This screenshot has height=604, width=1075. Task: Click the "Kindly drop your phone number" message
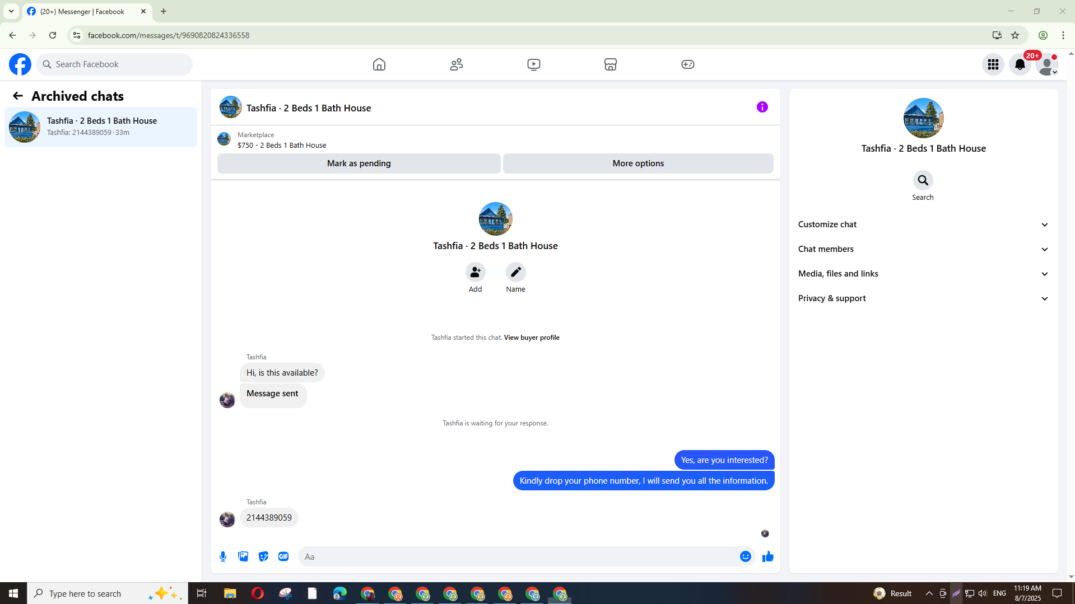pos(644,481)
